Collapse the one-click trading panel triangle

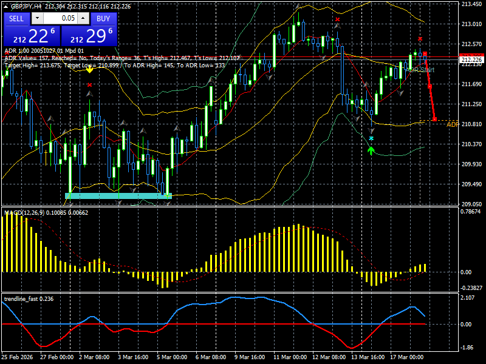(5, 7)
